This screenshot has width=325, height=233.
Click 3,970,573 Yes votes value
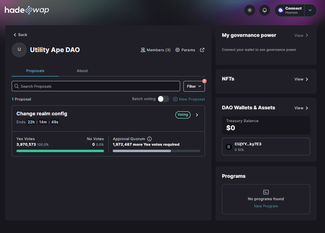point(26,144)
